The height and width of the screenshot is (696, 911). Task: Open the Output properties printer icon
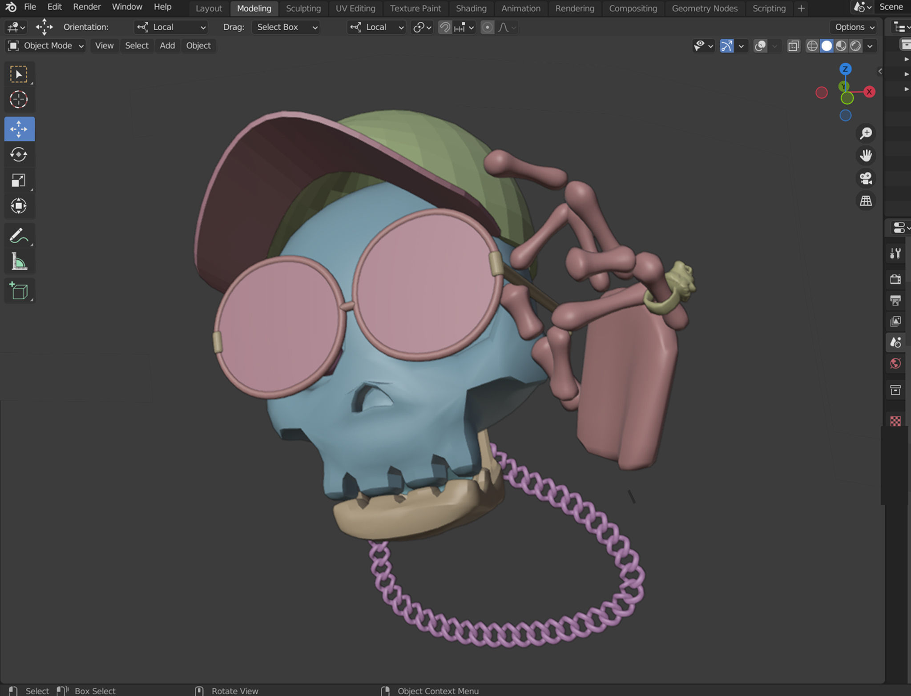coord(895,300)
